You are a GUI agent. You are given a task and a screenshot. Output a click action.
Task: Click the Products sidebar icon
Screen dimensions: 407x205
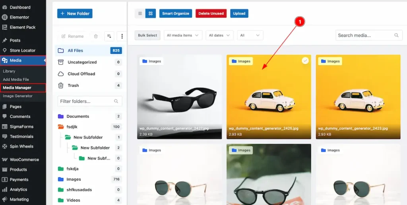pyautogui.click(x=4, y=170)
